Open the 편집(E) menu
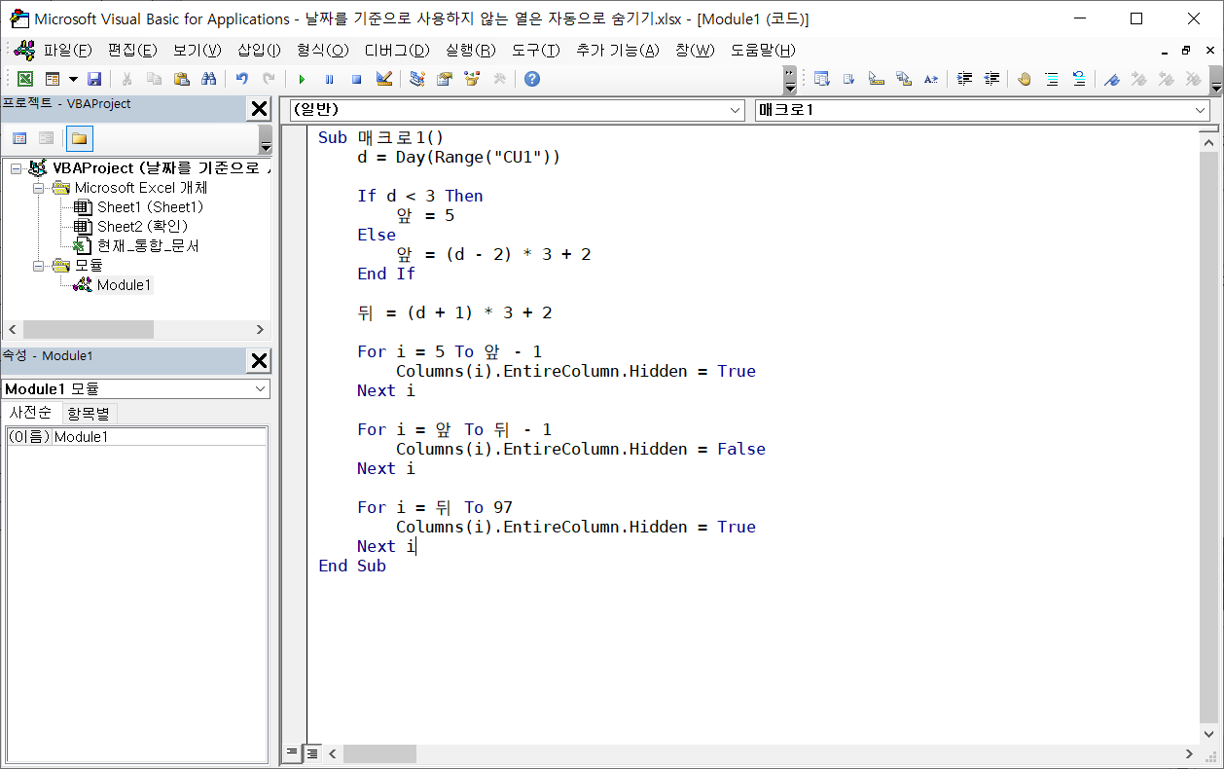 click(x=132, y=50)
